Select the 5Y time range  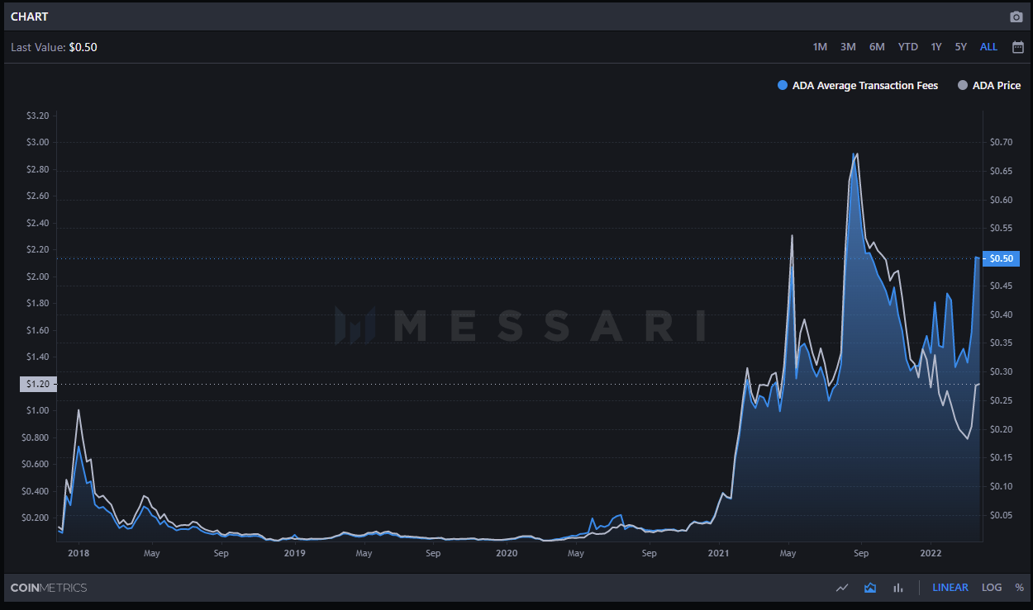pos(961,47)
